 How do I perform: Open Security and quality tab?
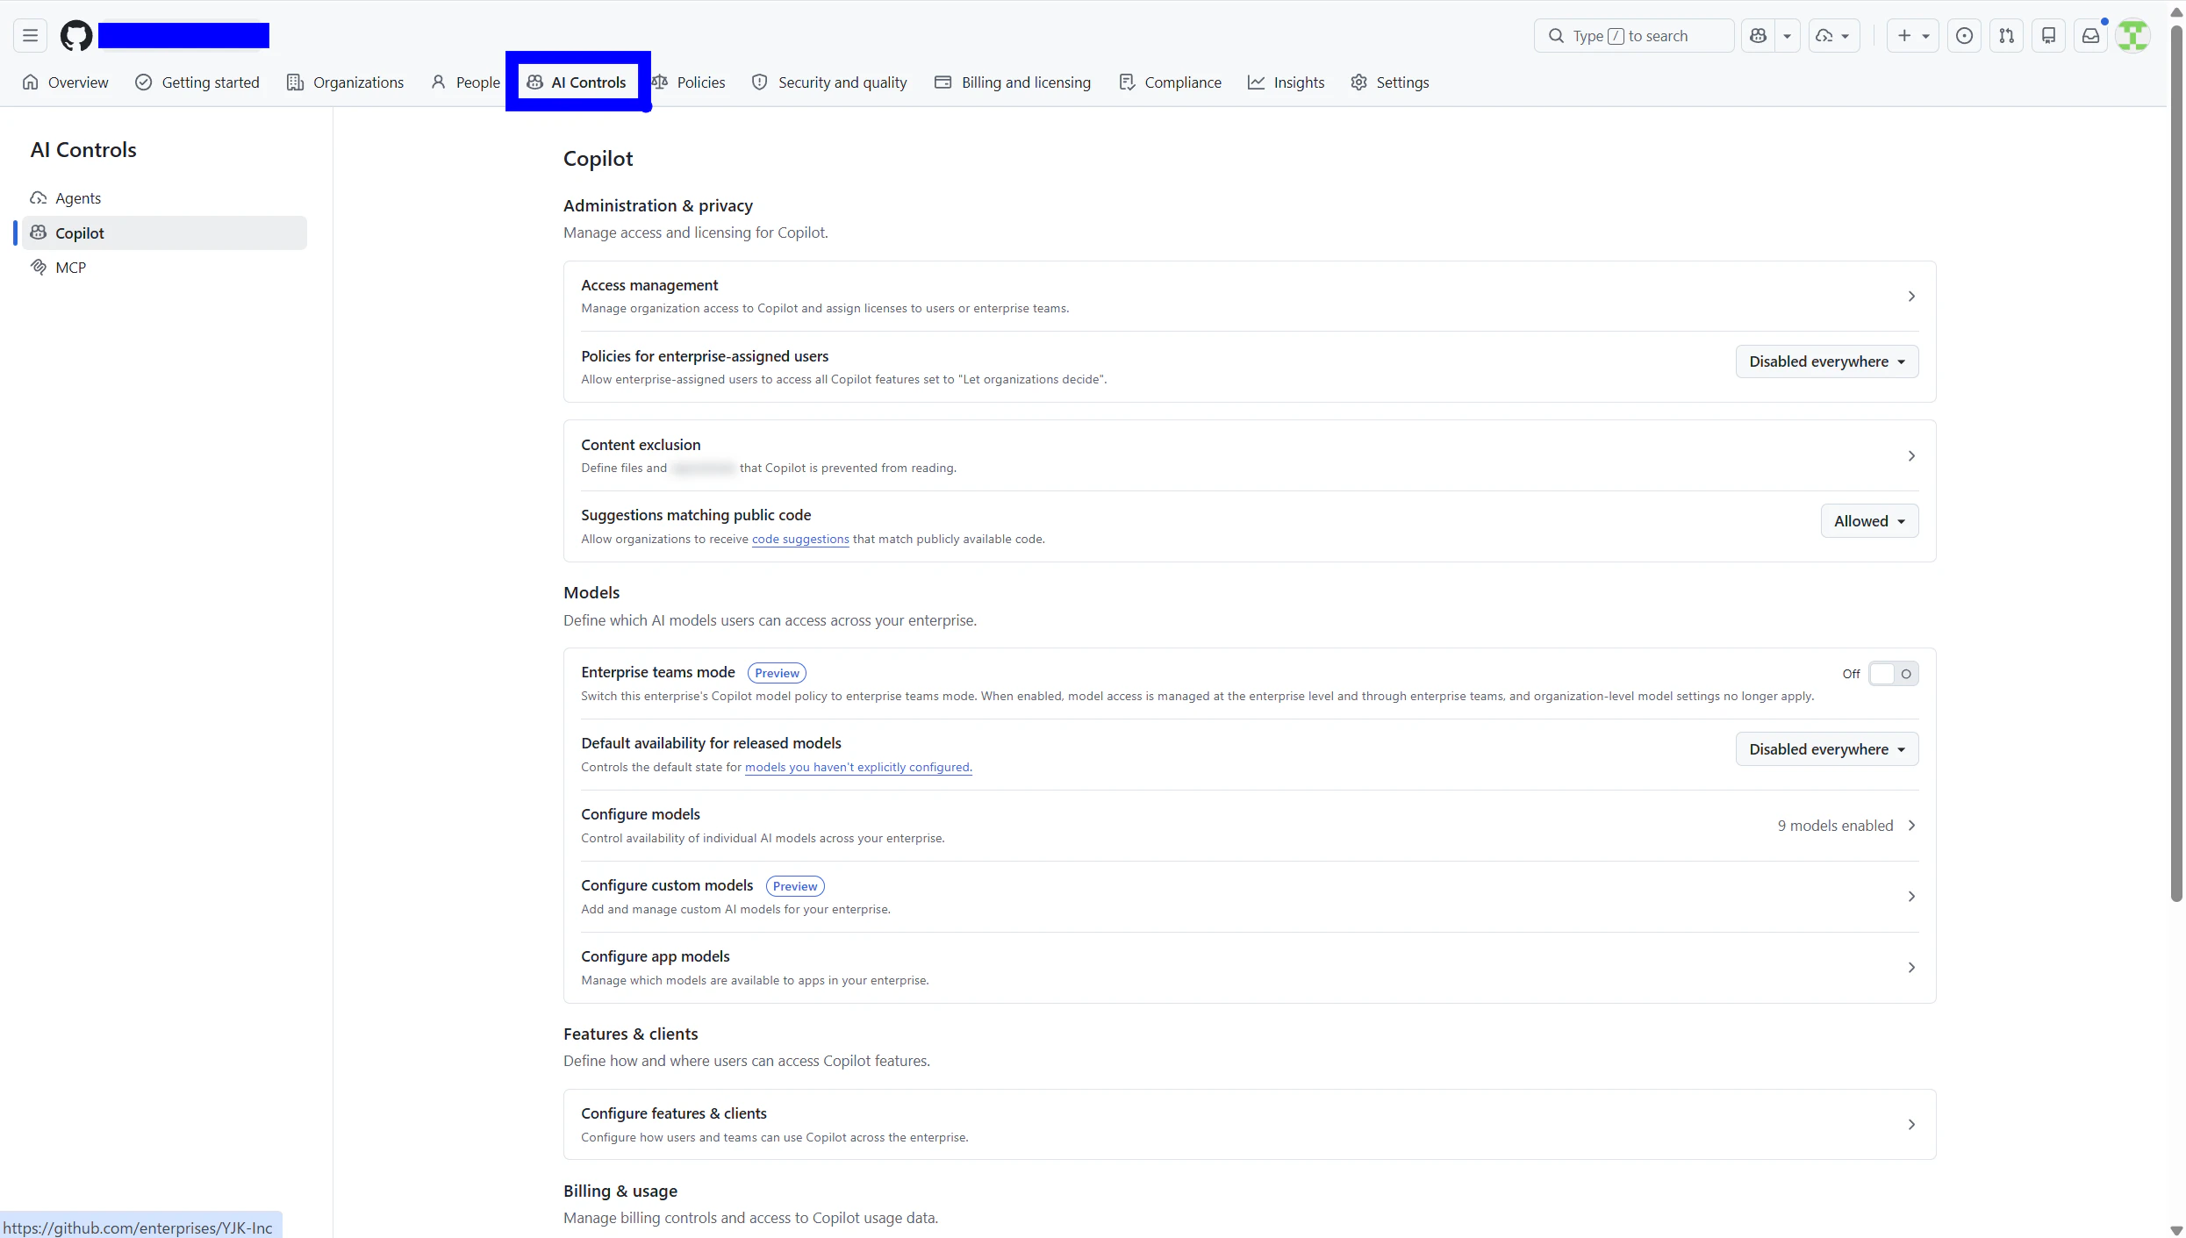pyautogui.click(x=829, y=82)
